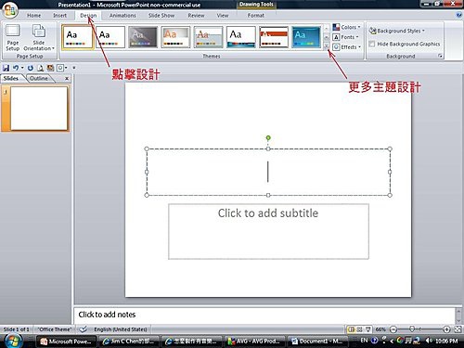464x348 pixels.
Task: Switch to the View tab
Action: tap(223, 15)
